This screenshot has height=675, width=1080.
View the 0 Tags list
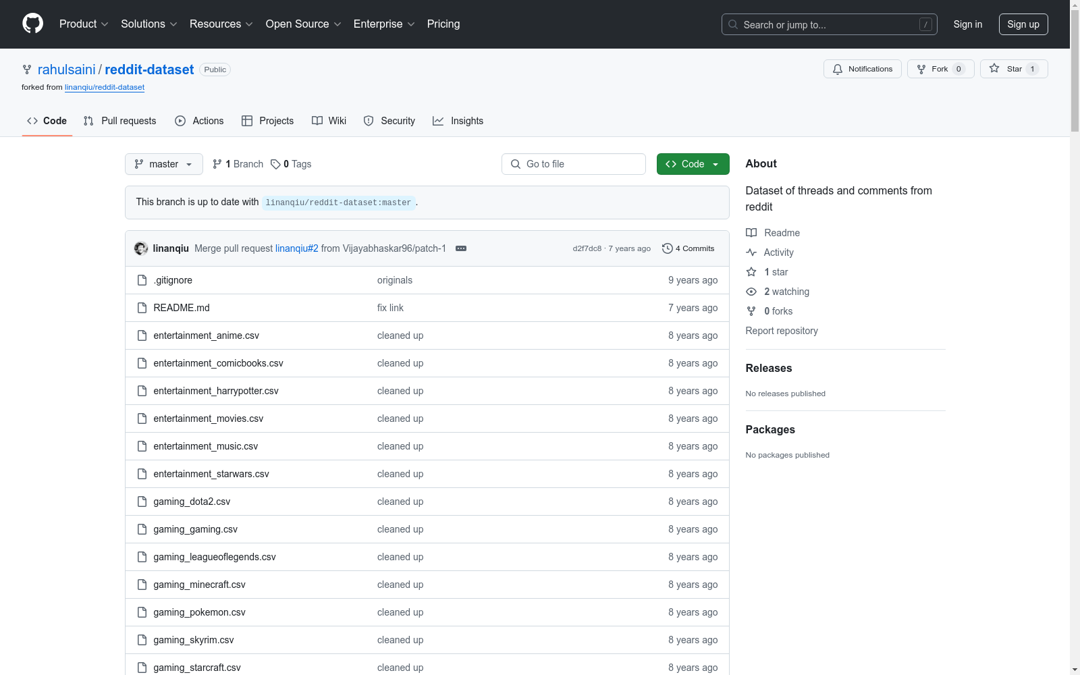click(291, 164)
